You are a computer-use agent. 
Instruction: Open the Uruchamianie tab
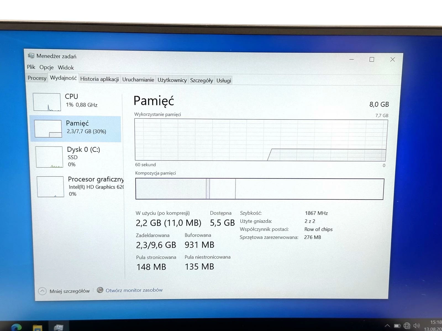138,80
